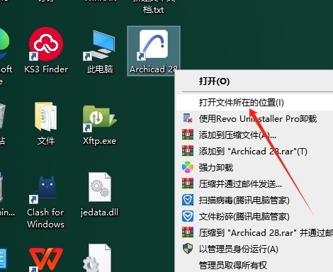Select the Clash for Windows icon

click(x=45, y=202)
